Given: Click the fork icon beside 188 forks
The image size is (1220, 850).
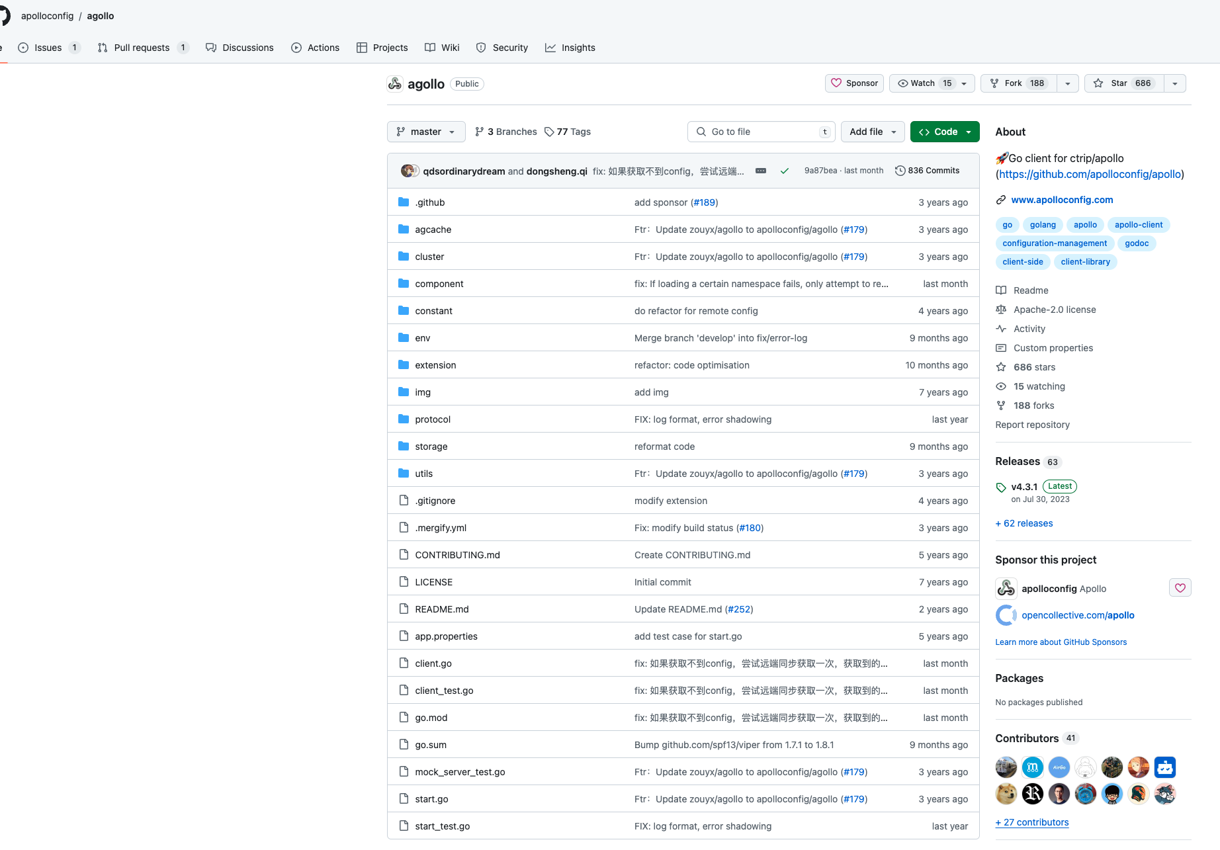Looking at the screenshot, I should 1001,405.
